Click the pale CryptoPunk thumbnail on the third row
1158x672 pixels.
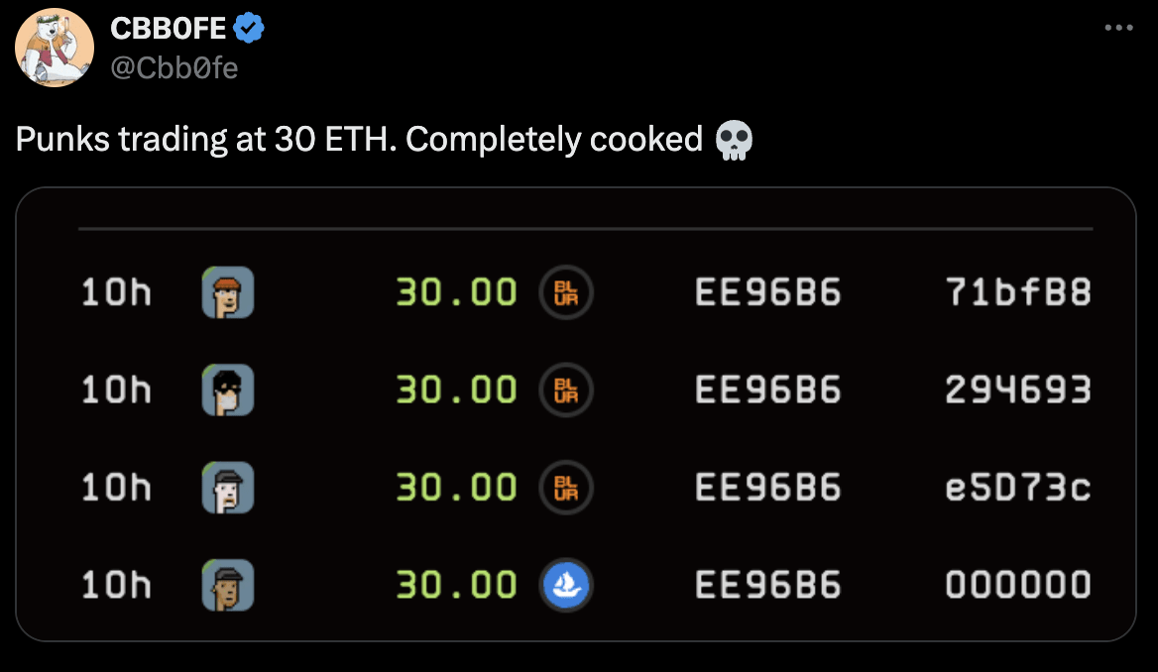point(228,488)
